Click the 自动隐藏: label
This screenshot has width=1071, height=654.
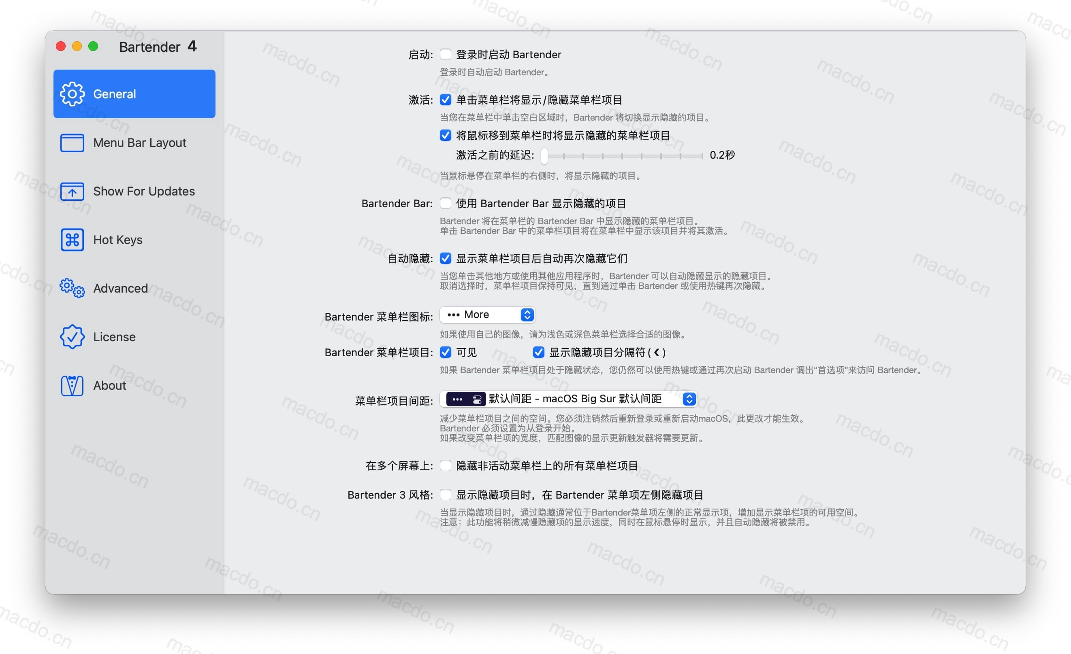coord(410,259)
